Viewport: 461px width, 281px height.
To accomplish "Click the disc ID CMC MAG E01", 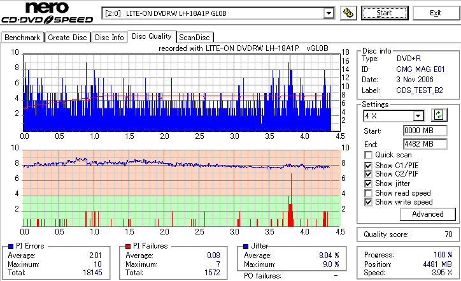I will point(420,69).
